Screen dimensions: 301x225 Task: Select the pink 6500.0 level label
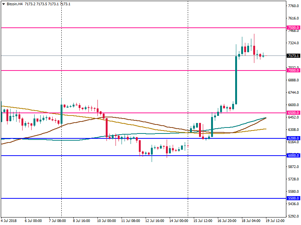click(x=293, y=113)
